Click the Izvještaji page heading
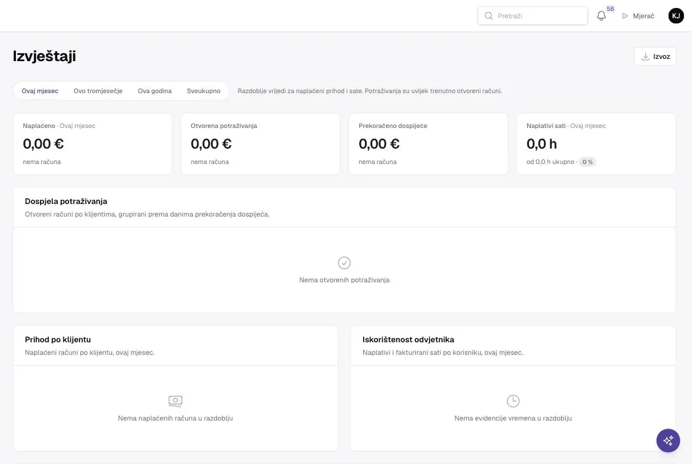 (44, 56)
